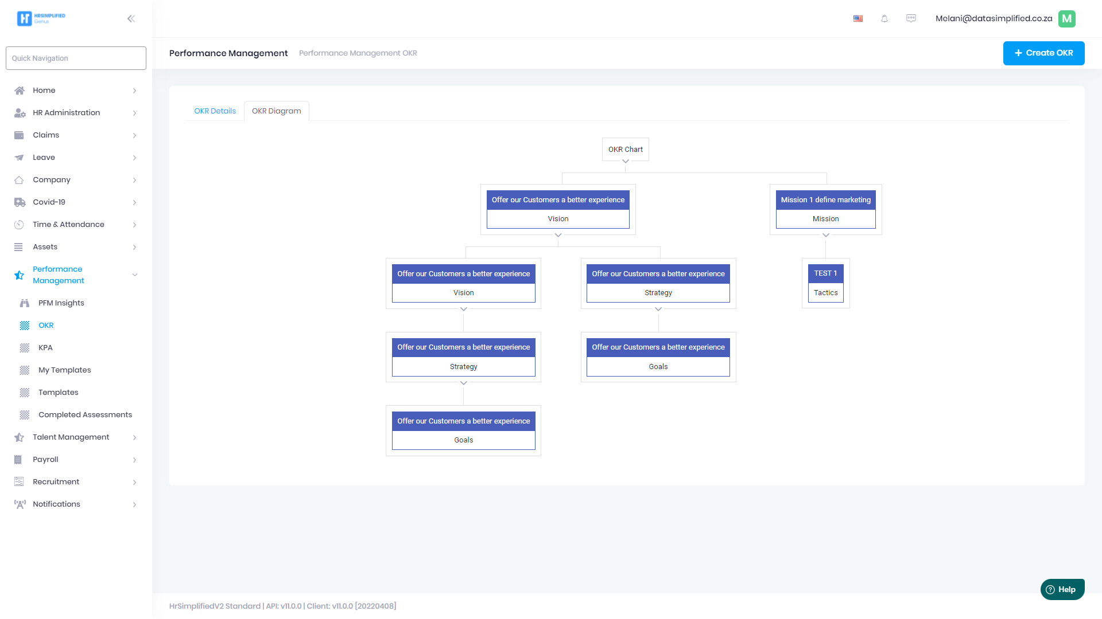Click the language flag icon
The width and height of the screenshot is (1102, 619).
tap(858, 19)
